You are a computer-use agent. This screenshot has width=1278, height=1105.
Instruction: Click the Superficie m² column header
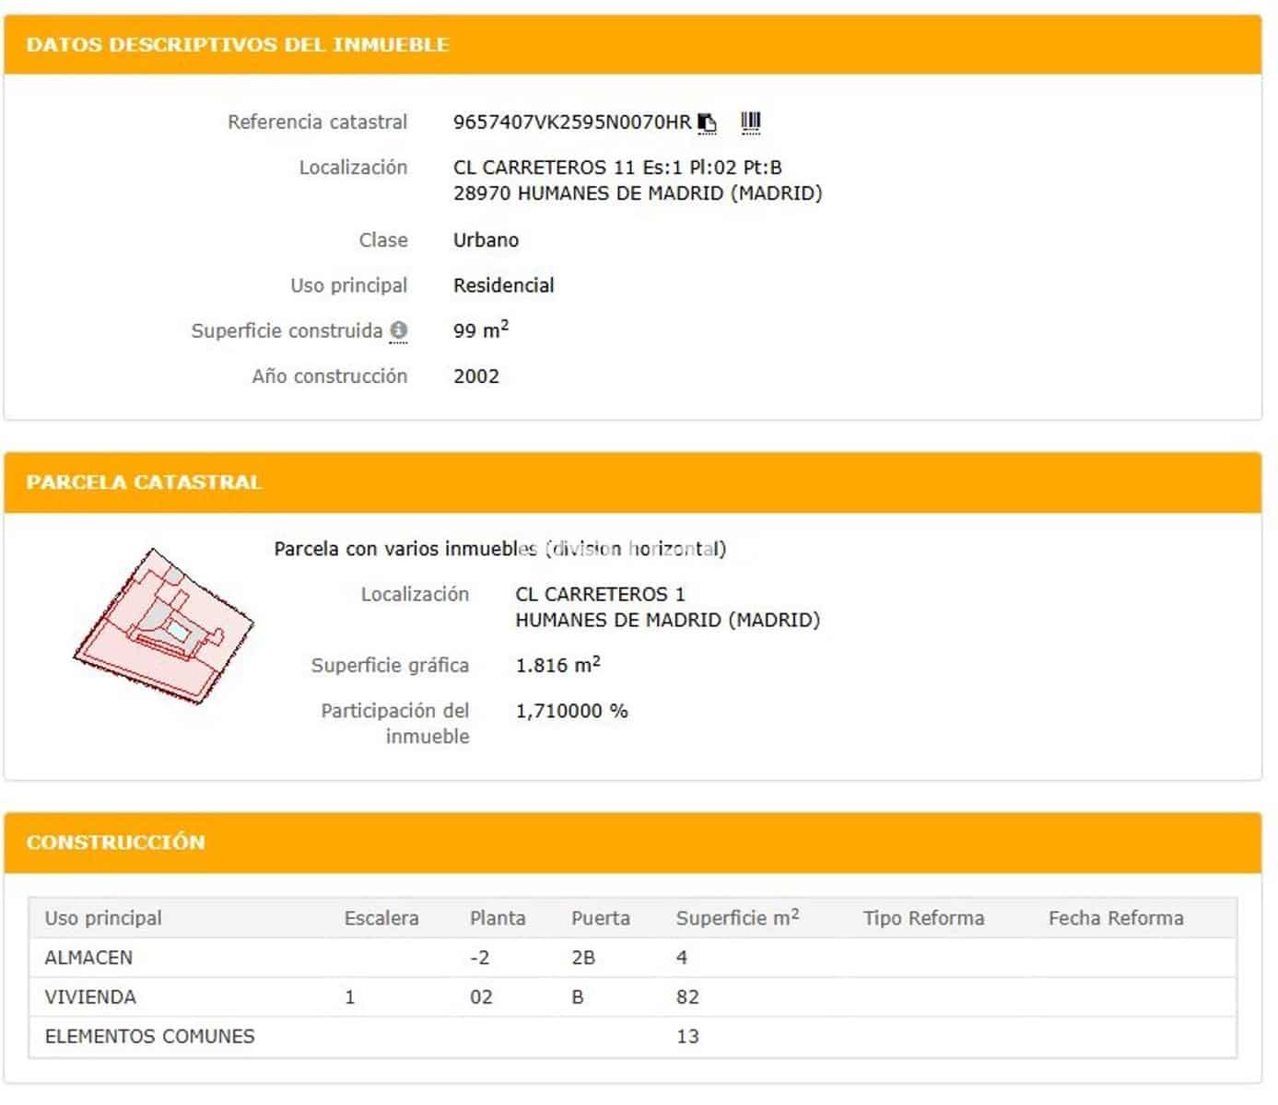click(734, 917)
